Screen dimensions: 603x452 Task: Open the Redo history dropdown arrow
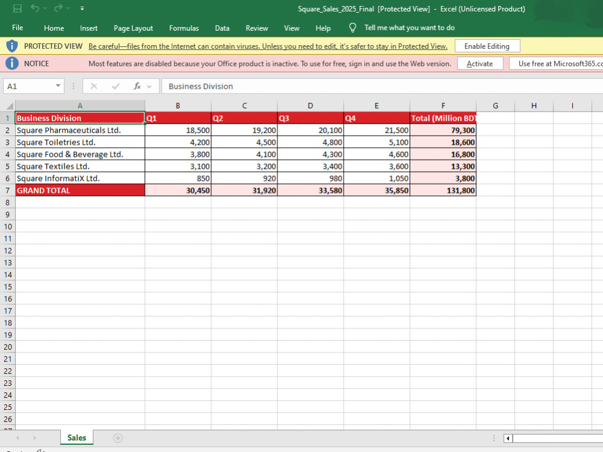point(69,8)
